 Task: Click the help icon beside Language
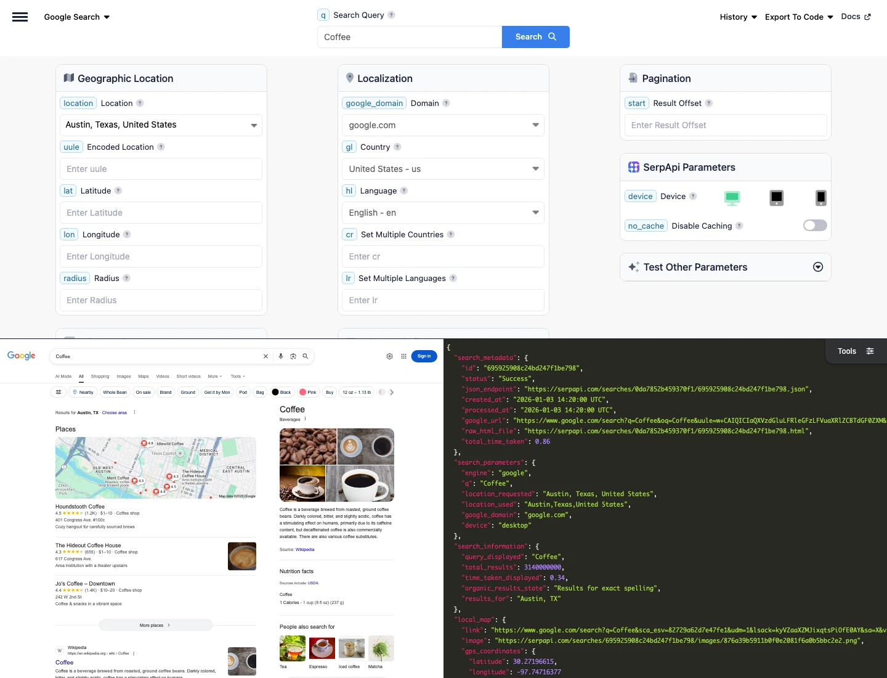[404, 190]
